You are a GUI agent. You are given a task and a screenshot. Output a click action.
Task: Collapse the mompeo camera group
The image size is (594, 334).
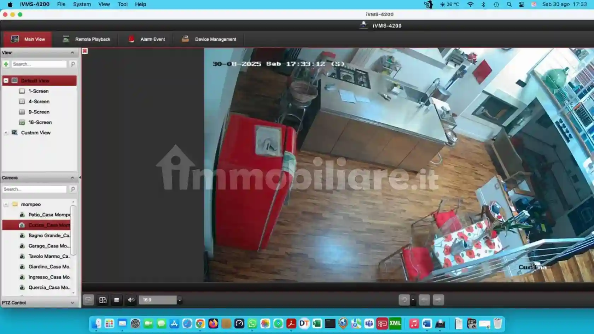pyautogui.click(x=6, y=204)
